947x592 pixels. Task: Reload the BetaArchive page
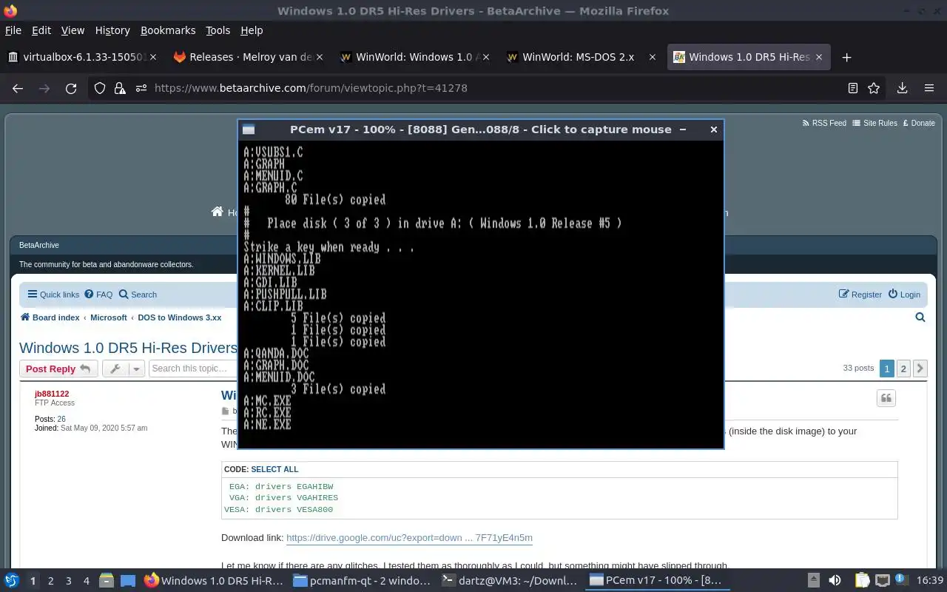point(71,88)
